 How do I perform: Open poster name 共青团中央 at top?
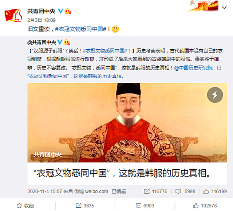(x=41, y=11)
